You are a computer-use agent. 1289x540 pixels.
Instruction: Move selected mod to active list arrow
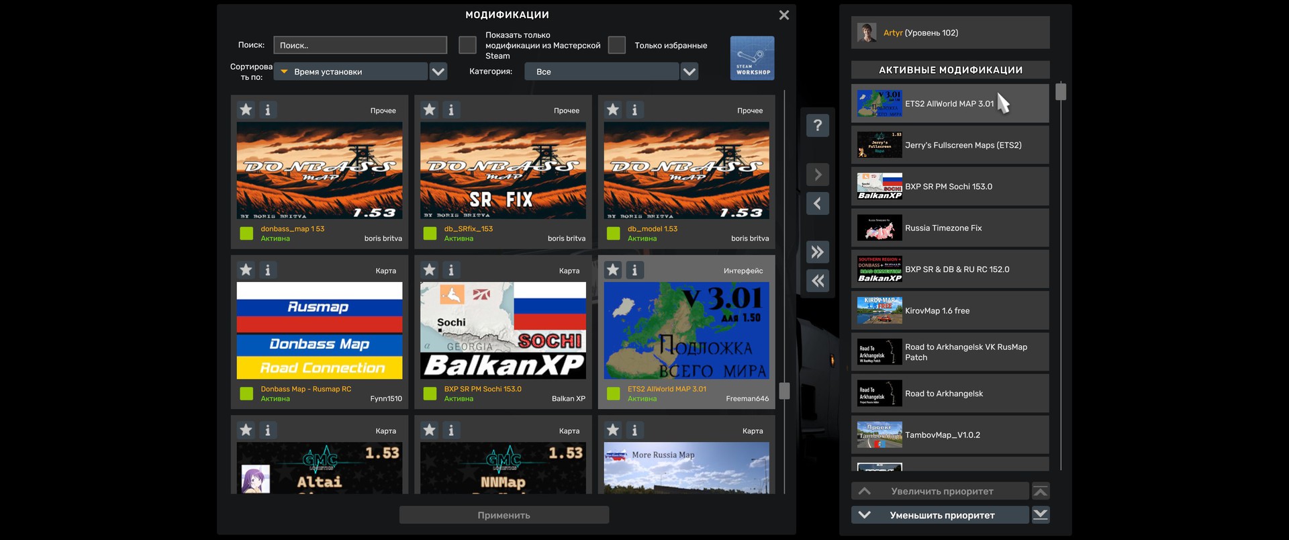[x=817, y=175]
